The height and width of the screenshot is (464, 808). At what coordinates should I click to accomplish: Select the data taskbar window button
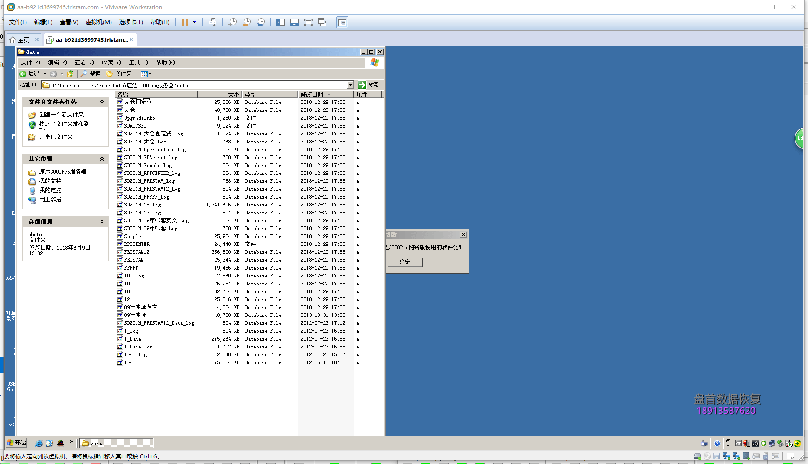[x=116, y=444]
